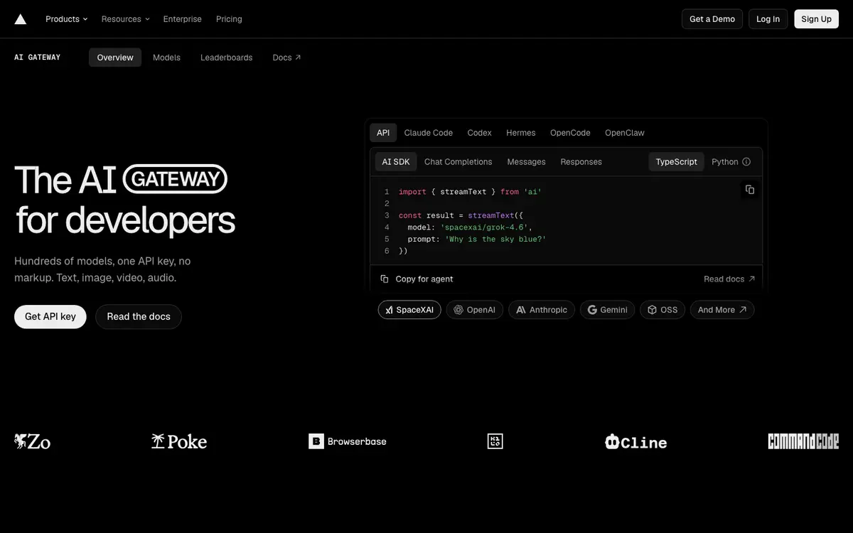Image resolution: width=853 pixels, height=533 pixels.
Task: Select the OpenAI provider chip
Action: (x=475, y=310)
